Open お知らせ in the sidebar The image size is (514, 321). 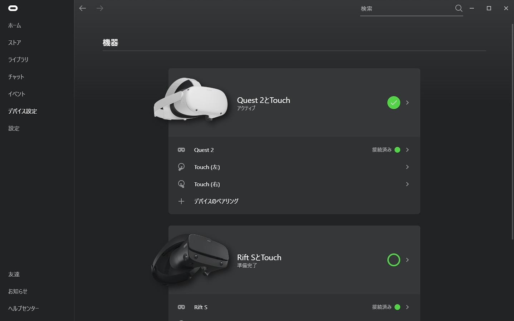pyautogui.click(x=18, y=291)
